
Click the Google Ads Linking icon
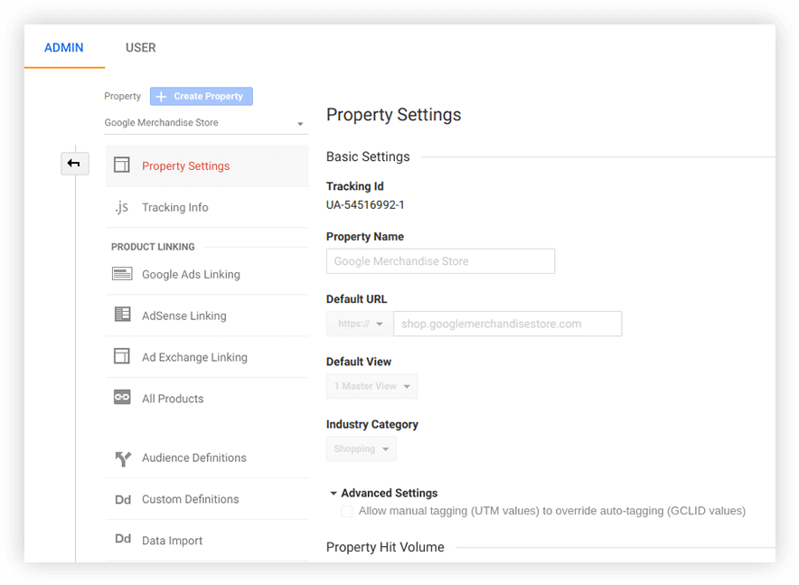coord(122,274)
